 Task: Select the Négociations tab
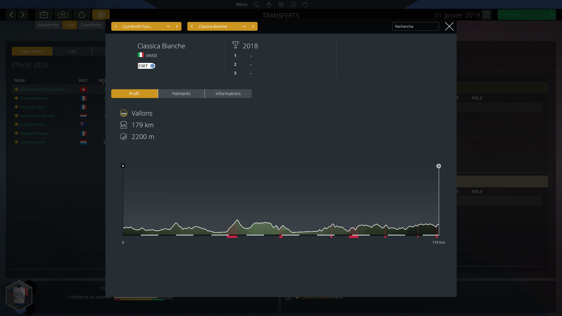click(32, 51)
